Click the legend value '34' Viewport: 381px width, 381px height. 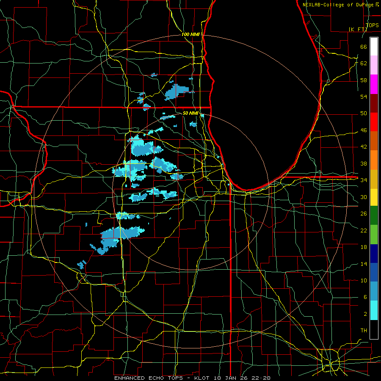pos(364,180)
